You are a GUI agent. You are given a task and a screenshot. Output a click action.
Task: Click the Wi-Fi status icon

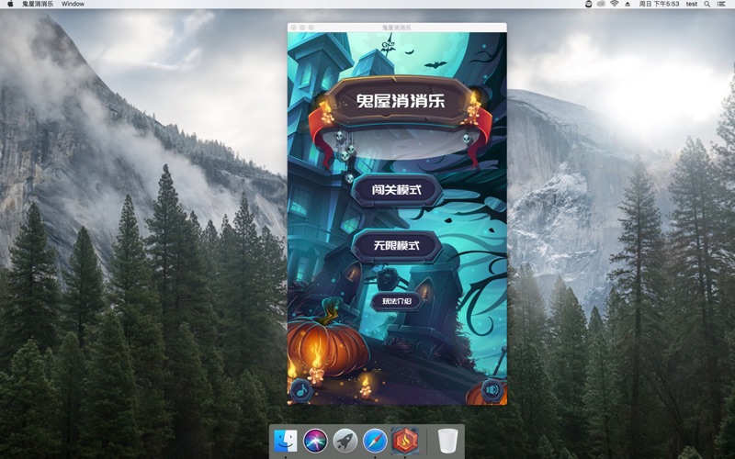tap(614, 4)
